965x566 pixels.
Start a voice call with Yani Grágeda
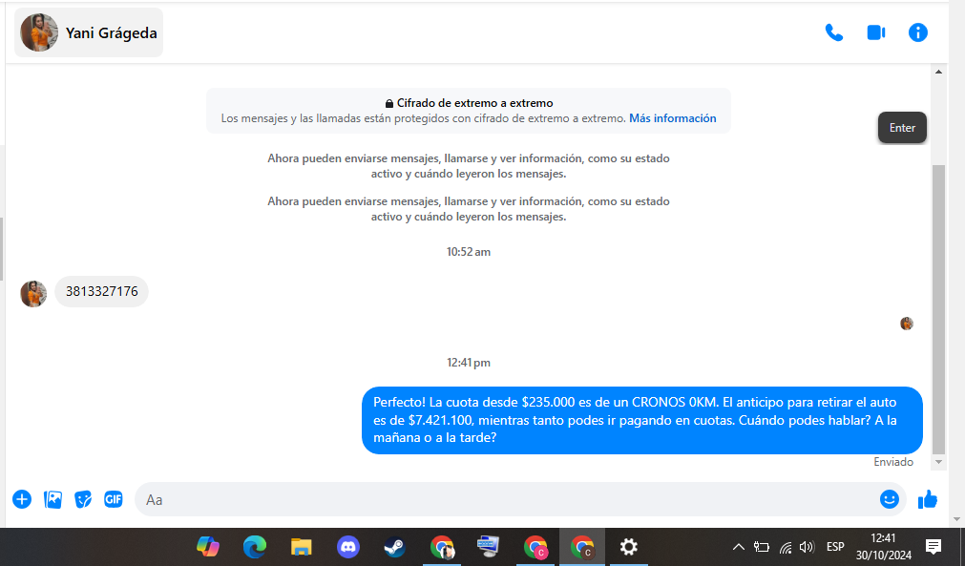point(833,32)
